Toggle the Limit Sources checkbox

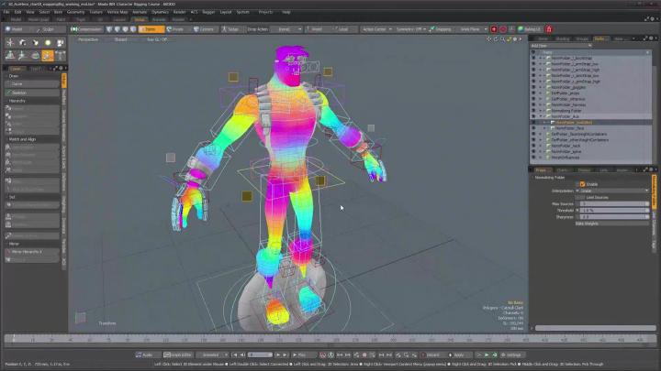(581, 197)
